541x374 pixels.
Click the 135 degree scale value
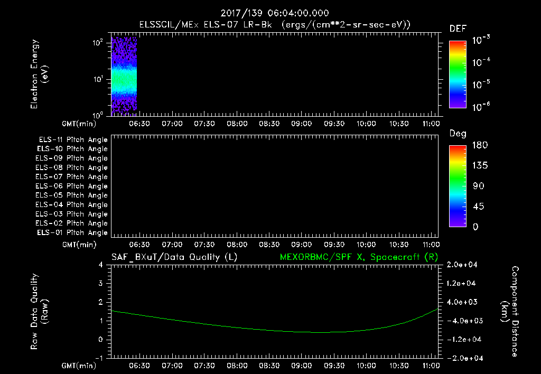(x=480, y=166)
